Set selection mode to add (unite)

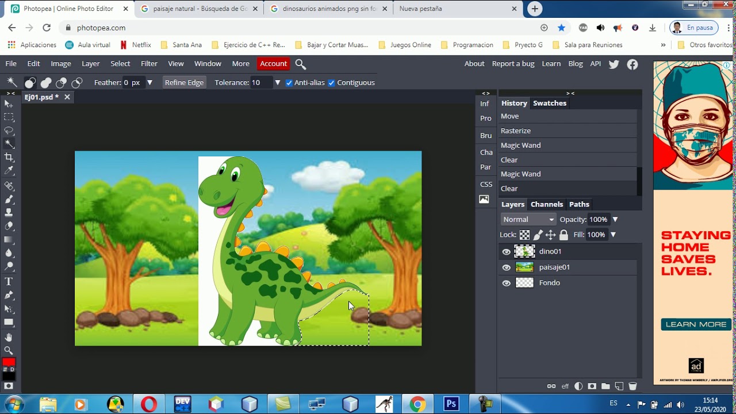coord(46,83)
